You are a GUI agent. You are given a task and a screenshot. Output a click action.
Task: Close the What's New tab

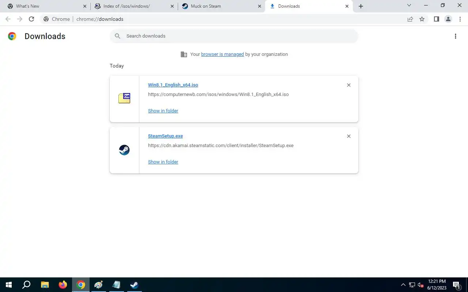coord(85,6)
